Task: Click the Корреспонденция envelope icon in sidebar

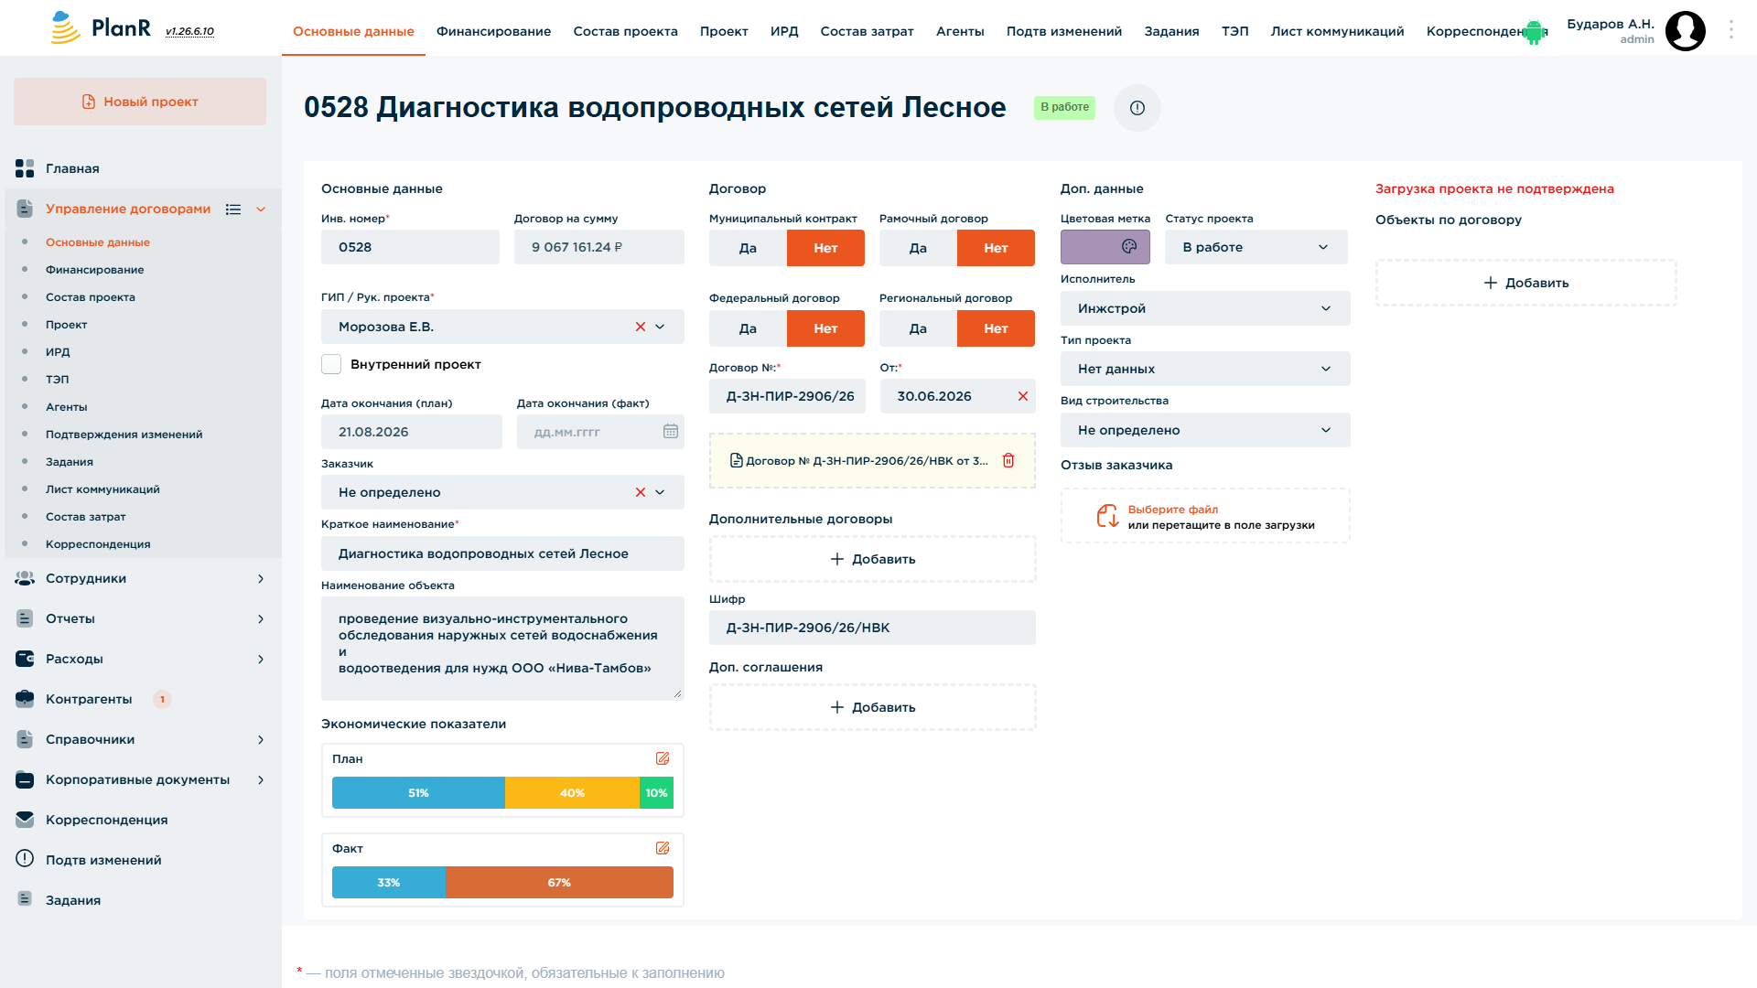Action: pyautogui.click(x=25, y=820)
